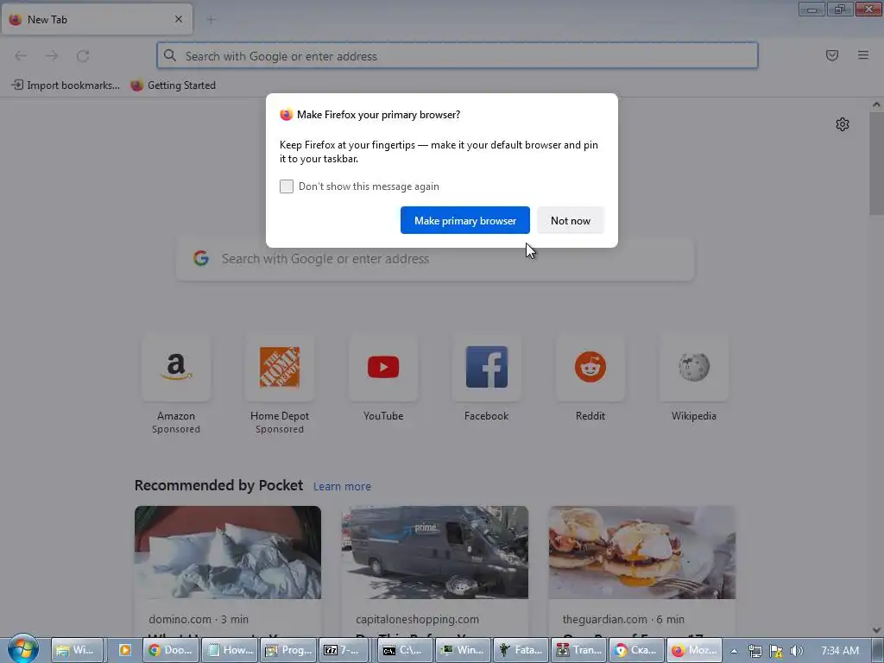Click the vertical scrollbar thumb
The image size is (884, 663).
tap(876, 163)
